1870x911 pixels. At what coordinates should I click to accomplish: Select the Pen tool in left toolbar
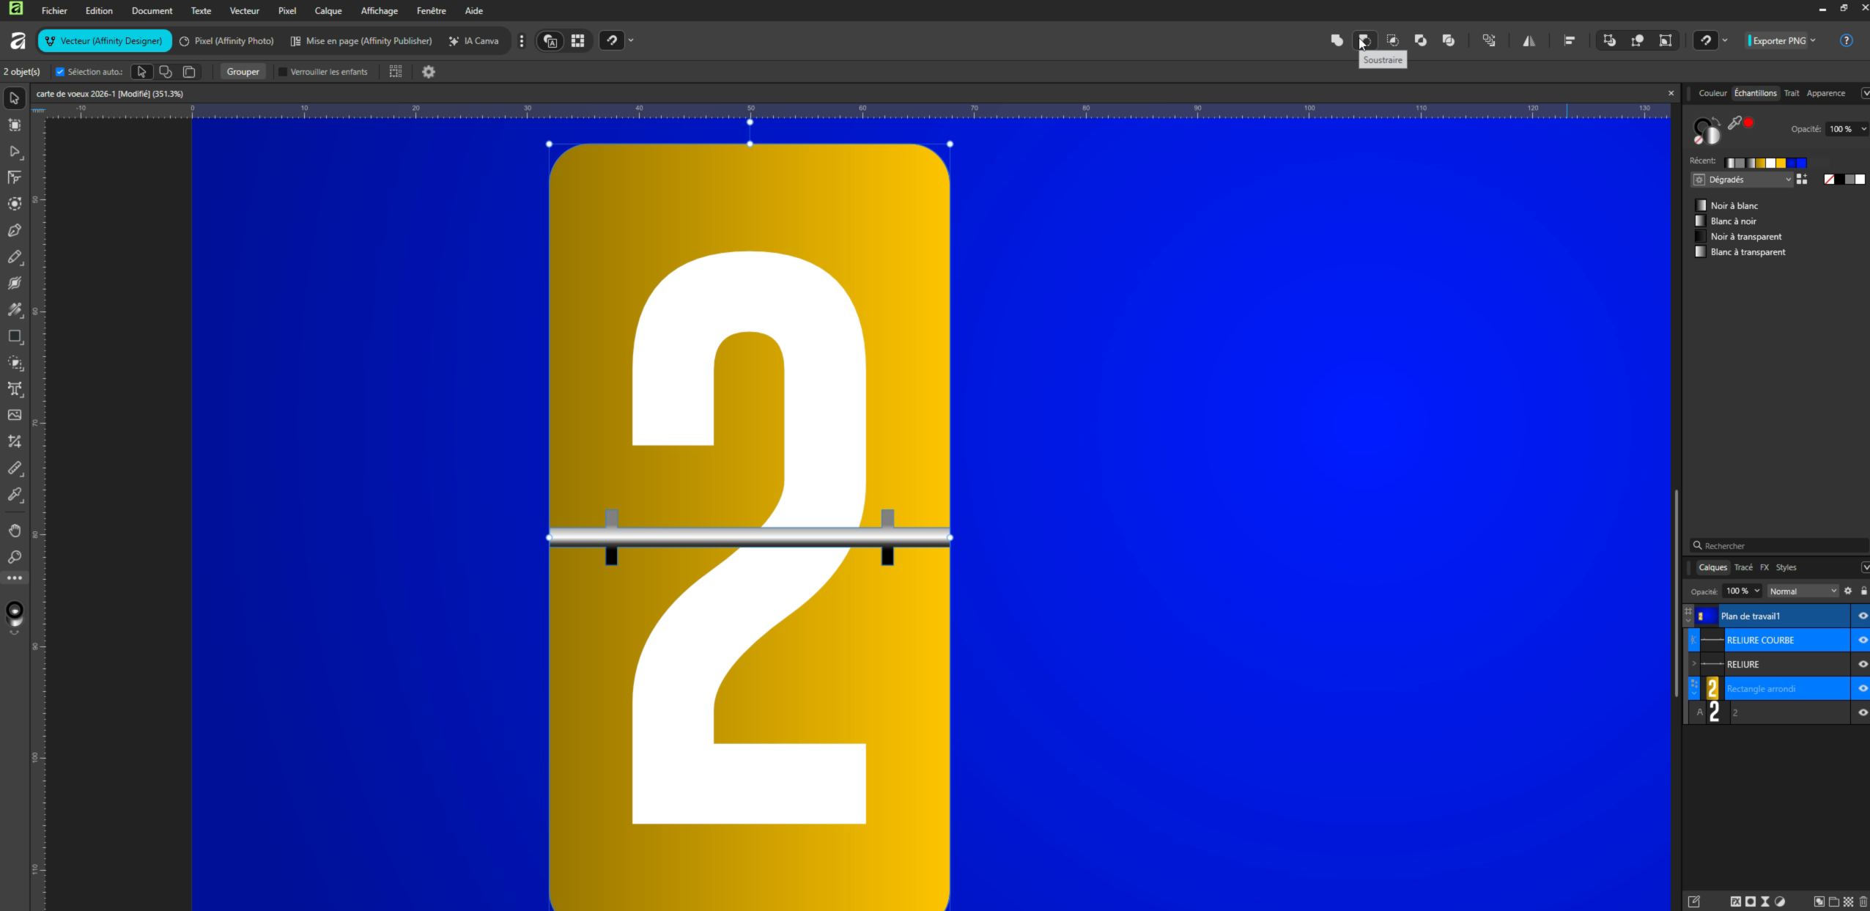15,230
